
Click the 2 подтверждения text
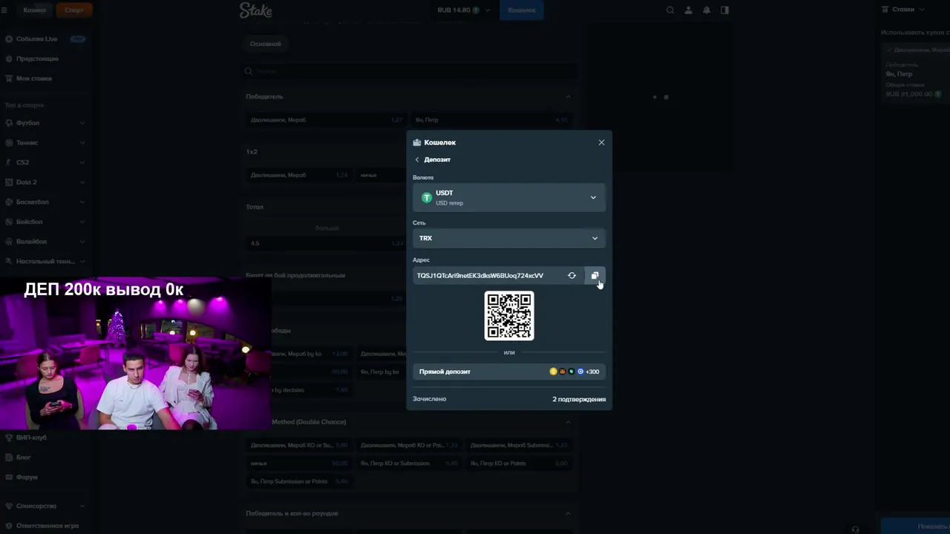point(579,399)
